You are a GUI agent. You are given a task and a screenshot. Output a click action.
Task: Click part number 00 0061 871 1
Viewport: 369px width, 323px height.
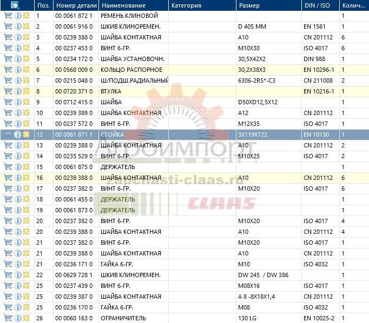(74, 134)
